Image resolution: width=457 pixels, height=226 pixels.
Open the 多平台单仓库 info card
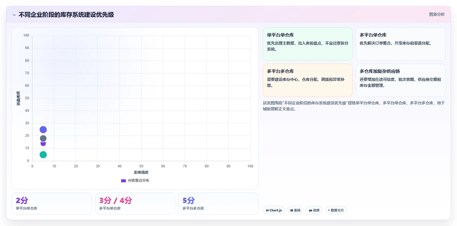click(400, 44)
